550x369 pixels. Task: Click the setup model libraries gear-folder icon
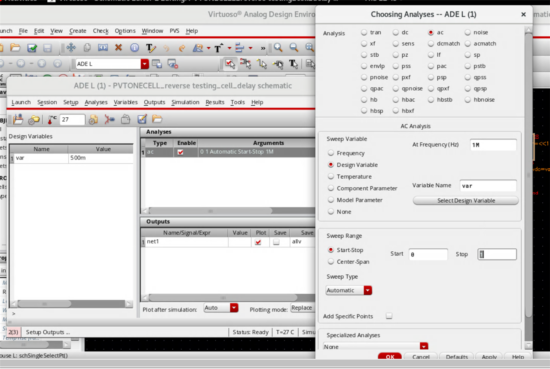(34, 119)
